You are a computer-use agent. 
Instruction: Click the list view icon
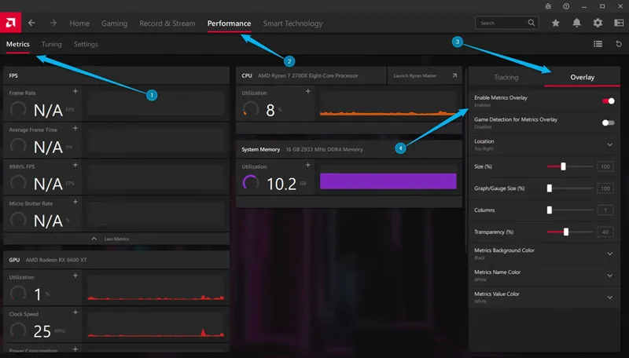(598, 44)
